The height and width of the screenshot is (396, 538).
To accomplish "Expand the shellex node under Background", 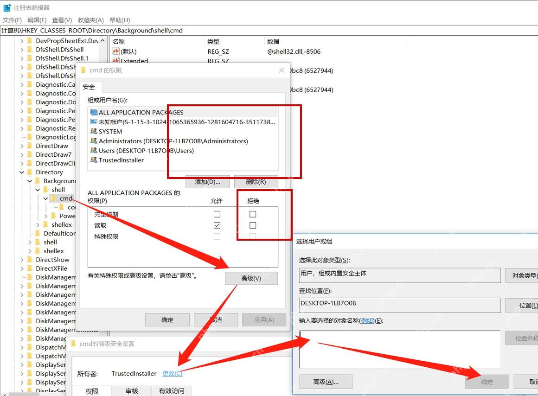I will (x=38, y=225).
